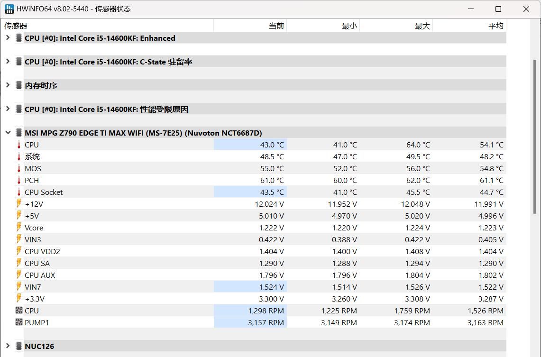Image resolution: width=541 pixels, height=357 pixels.
Task: Click the maximum value 64.0 °C
Action: pyautogui.click(x=418, y=145)
